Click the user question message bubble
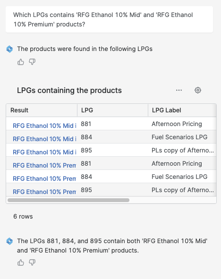Image resolution: width=221 pixels, height=279 pixels. (109, 19)
